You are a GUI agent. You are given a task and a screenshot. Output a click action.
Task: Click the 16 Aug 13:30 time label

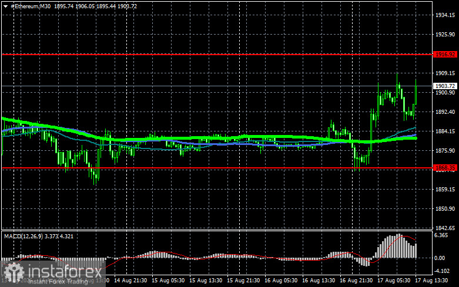319,281
